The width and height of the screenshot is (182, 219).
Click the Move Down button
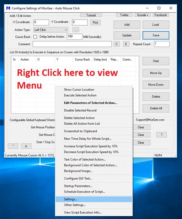(156, 85)
